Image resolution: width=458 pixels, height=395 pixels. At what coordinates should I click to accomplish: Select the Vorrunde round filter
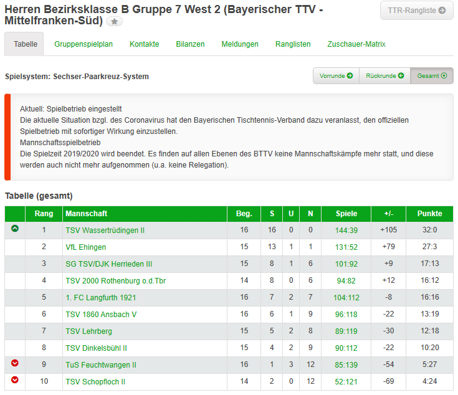coord(336,76)
